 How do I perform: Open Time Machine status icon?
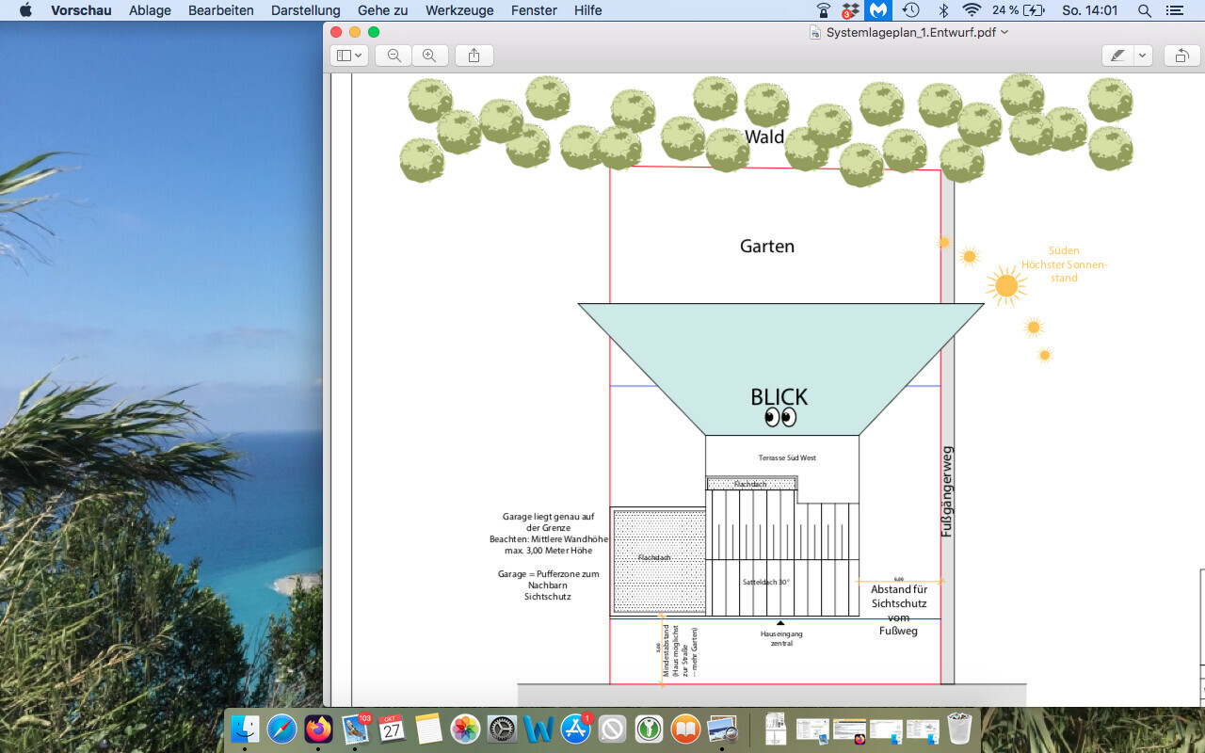(910, 10)
